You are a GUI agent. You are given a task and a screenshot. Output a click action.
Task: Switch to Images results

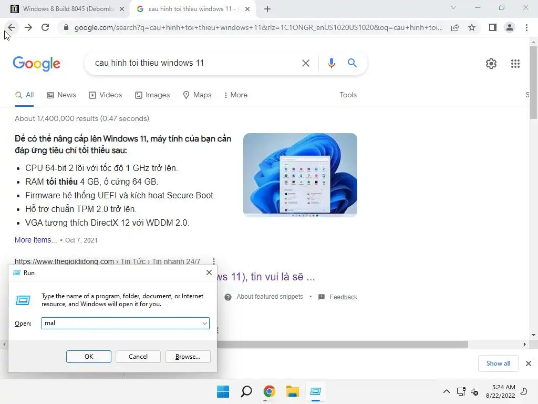[152, 95]
